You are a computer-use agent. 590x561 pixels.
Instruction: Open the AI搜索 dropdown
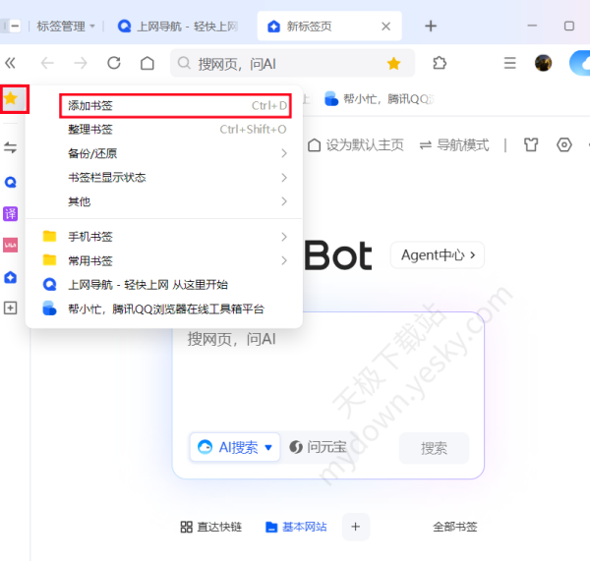point(235,448)
